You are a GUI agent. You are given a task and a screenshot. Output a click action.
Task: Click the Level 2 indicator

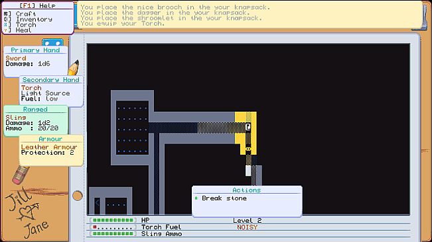247,220
